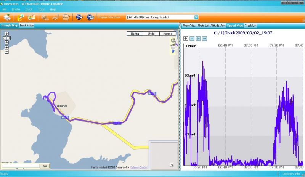Open the Display Time Zone dropdown
This screenshot has width=305, height=177.
coord(196,17)
